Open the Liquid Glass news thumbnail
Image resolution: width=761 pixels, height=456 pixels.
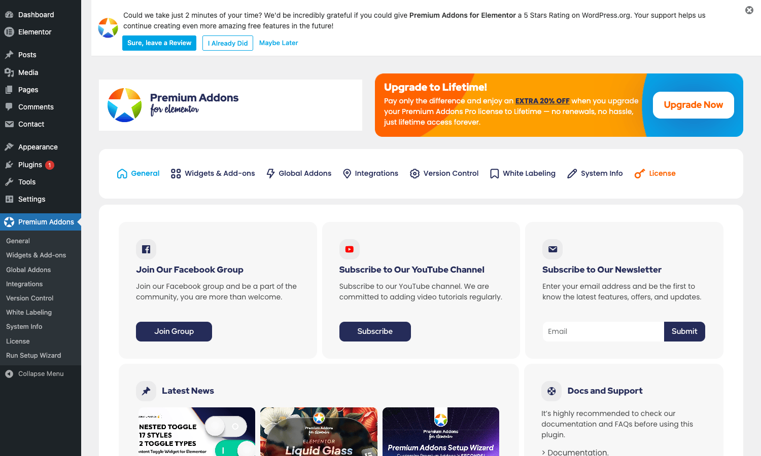319,432
